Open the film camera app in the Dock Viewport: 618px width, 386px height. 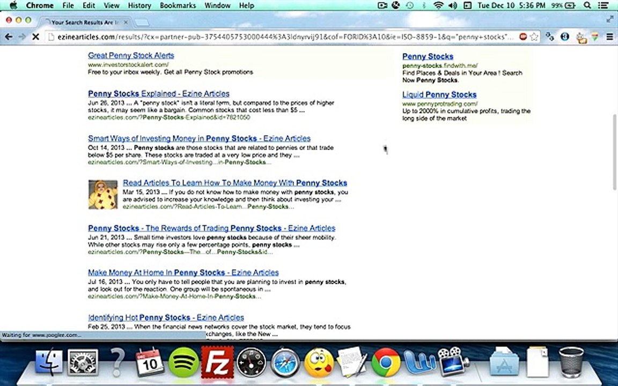coord(454,361)
